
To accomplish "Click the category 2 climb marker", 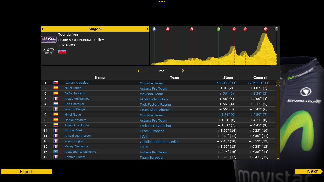I will [x=234, y=29].
